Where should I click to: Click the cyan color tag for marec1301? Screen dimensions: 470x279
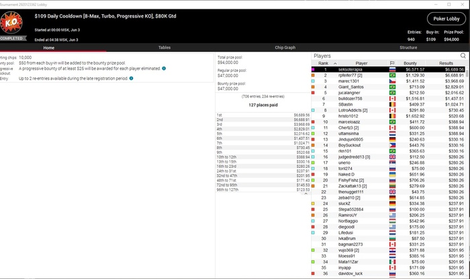(313, 81)
